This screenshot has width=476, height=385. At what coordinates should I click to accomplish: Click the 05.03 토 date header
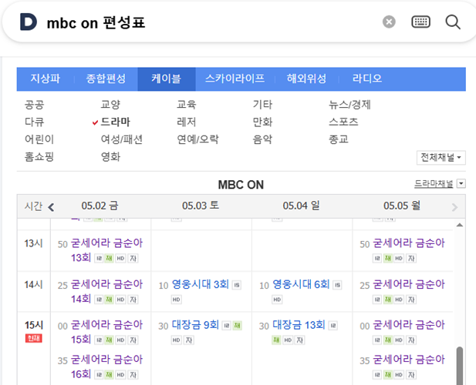tap(201, 206)
